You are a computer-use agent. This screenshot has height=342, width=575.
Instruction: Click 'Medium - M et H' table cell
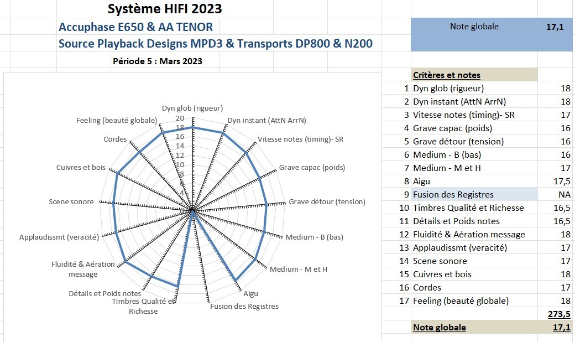pos(474,168)
